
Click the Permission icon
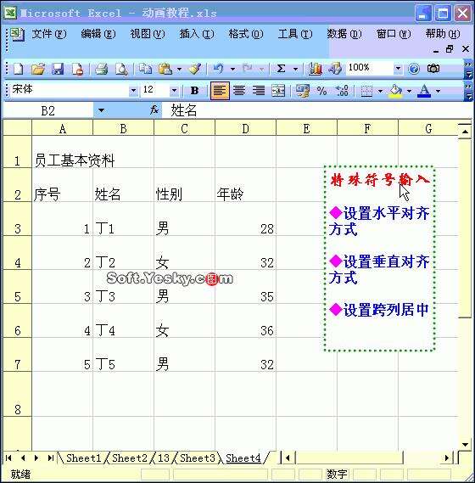tap(77, 69)
